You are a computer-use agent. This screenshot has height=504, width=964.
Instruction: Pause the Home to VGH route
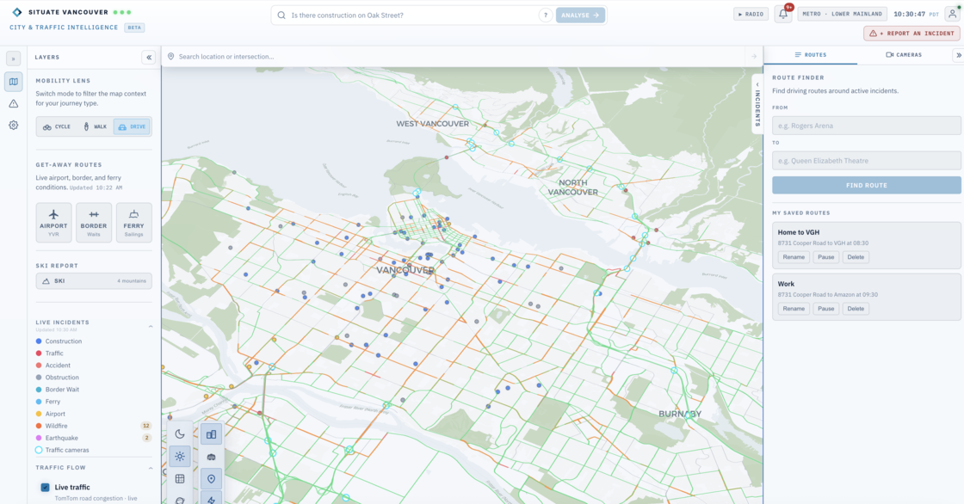(825, 257)
